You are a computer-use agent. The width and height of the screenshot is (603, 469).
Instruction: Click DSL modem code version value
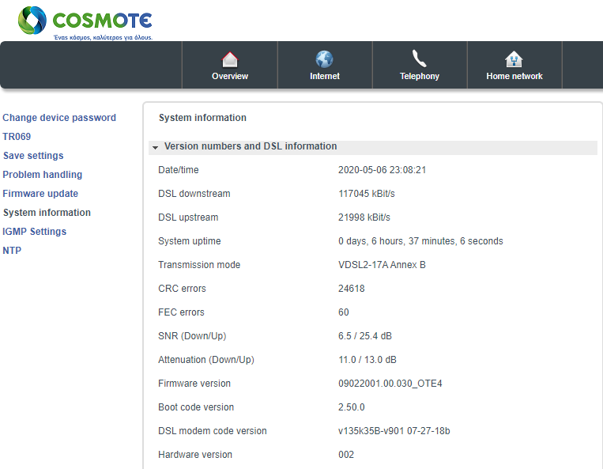(x=394, y=431)
